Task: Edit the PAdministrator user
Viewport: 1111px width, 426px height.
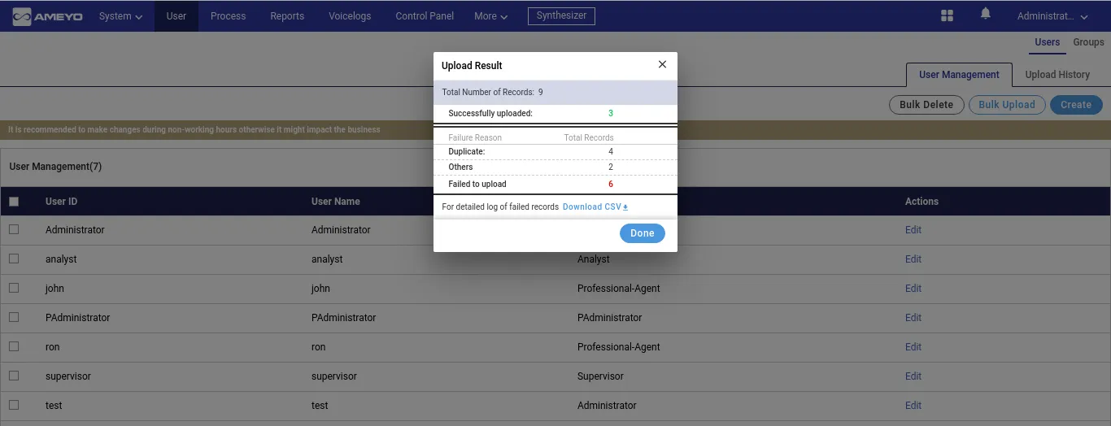Action: pos(913,318)
